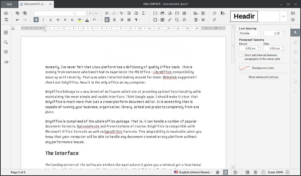Viewport: 301px width, 176px height.
Task: Click the Save document icon
Action: point(6,20)
